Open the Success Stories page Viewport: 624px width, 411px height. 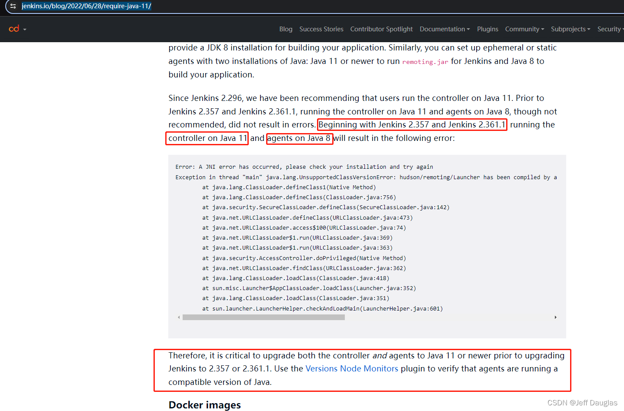pyautogui.click(x=321, y=29)
